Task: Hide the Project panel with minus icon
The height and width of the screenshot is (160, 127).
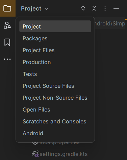Action: tap(116, 8)
